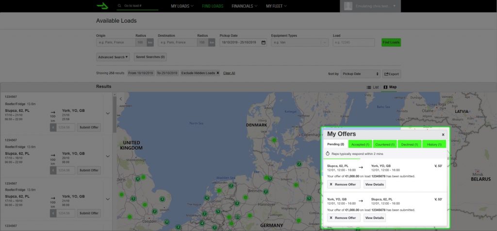The image size is (497, 231).
Task: Click the first load's offer price field
Action: 66,127
